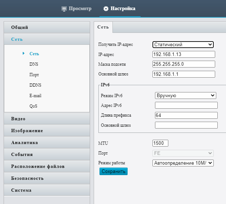
Task: Click the Длина префикса label
Action: click(x=116, y=115)
